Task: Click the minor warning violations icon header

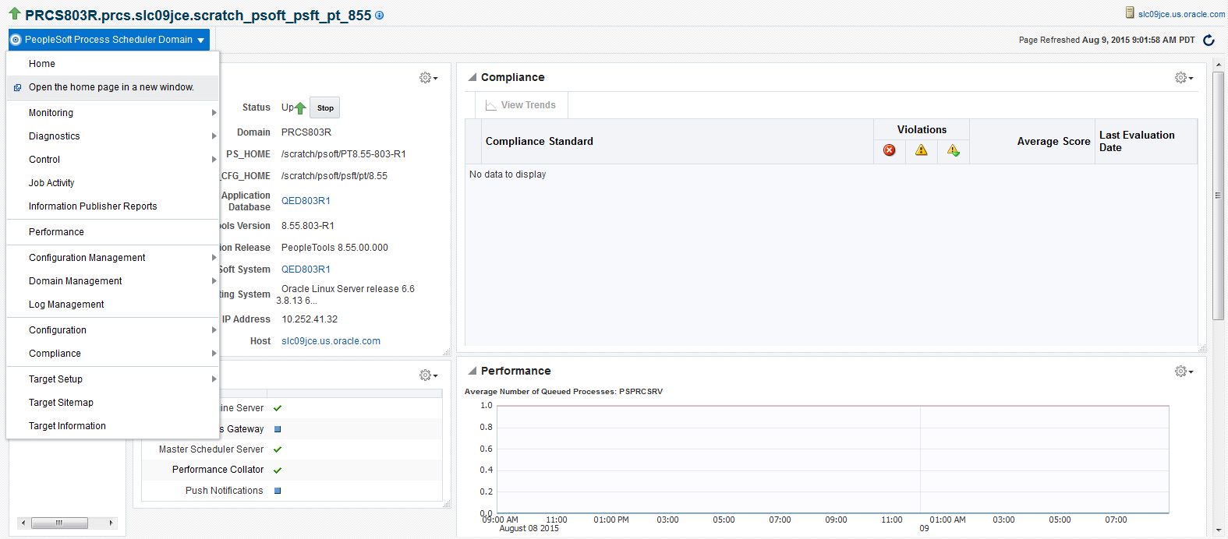Action: 954,150
